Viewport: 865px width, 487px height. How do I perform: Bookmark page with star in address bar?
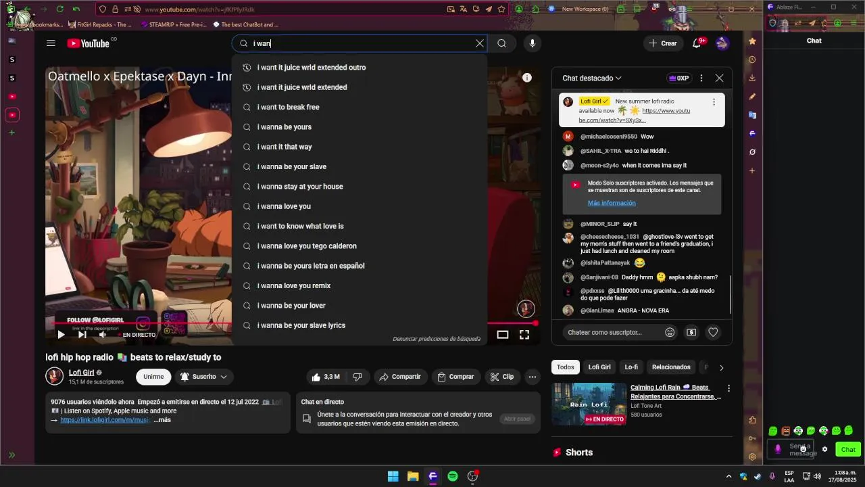(501, 9)
